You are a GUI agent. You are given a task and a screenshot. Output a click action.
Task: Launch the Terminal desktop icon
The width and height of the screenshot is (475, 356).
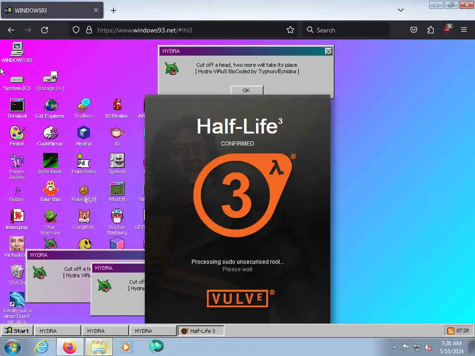pos(17,108)
